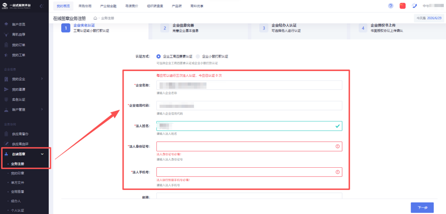
Task: Click the 供应商自评 edit icon
Action: (6, 144)
